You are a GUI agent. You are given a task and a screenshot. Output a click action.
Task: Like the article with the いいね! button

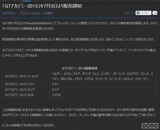[143, 13]
